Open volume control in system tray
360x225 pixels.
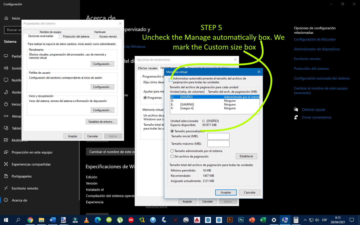pyautogui.click(x=317, y=220)
